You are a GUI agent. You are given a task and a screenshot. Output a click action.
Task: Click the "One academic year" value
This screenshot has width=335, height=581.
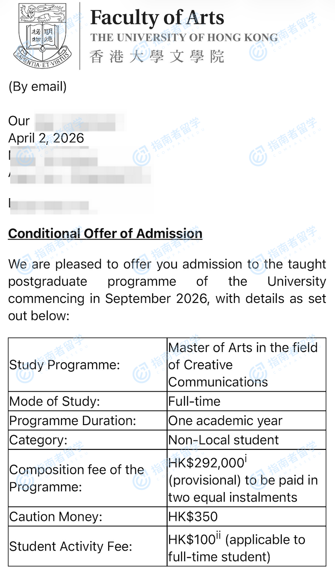[225, 421]
